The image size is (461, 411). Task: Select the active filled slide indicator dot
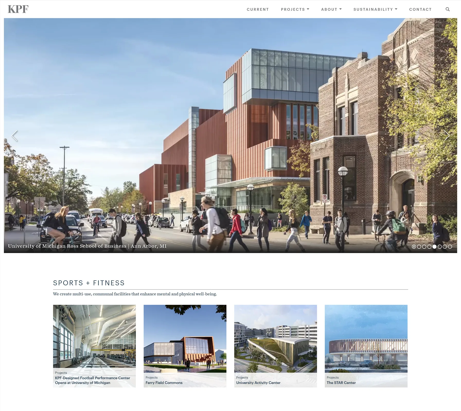(435, 247)
